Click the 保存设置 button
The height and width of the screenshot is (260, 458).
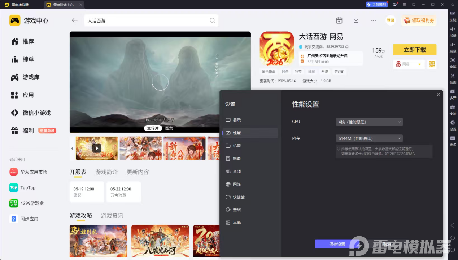(337, 244)
